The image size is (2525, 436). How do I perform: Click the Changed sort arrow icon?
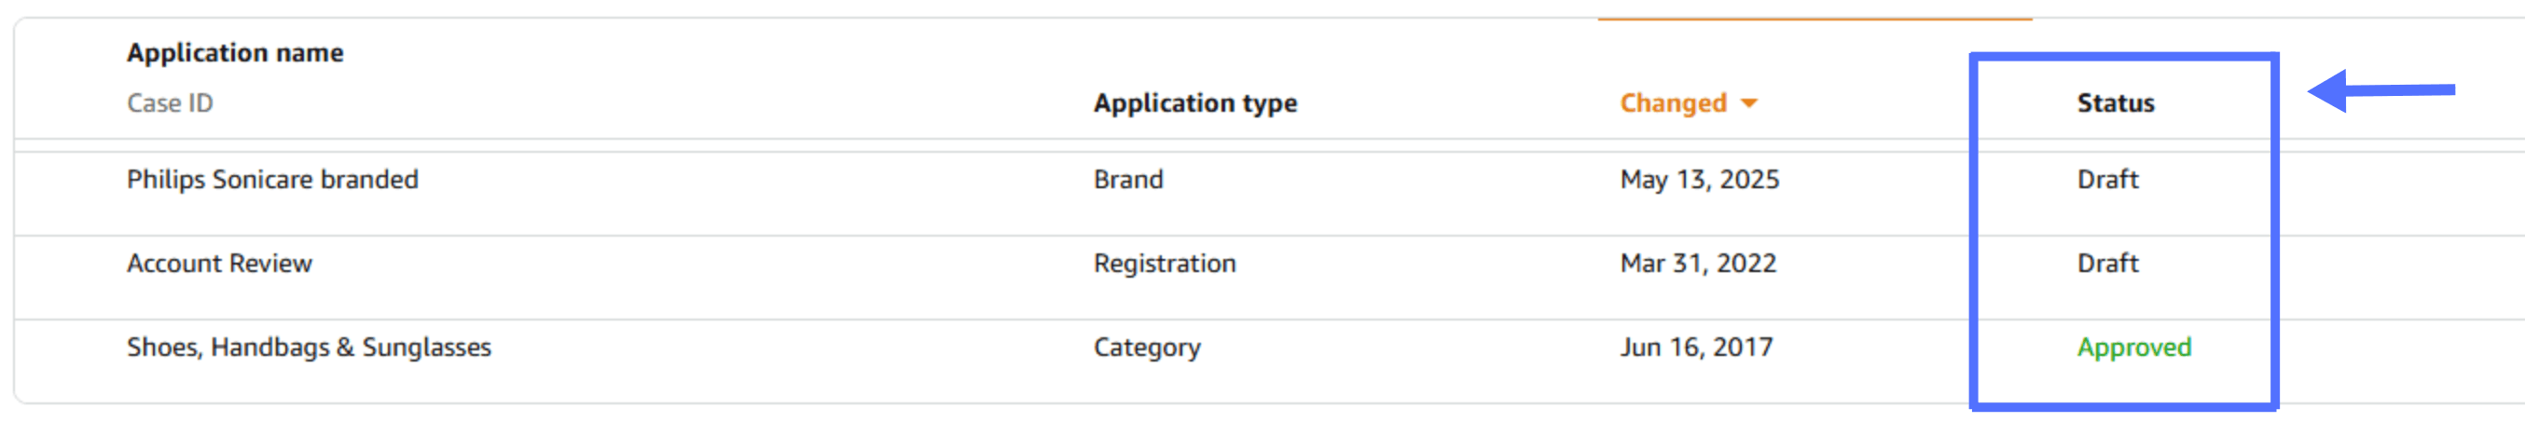[x=1748, y=102]
